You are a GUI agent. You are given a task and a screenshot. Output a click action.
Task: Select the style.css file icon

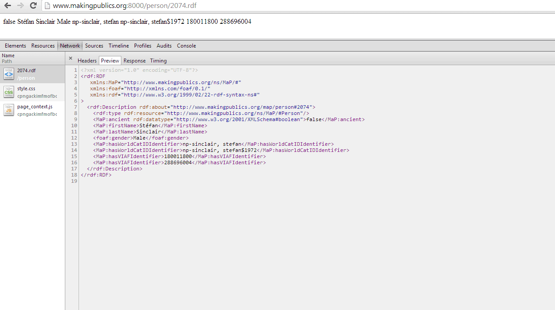(9, 92)
